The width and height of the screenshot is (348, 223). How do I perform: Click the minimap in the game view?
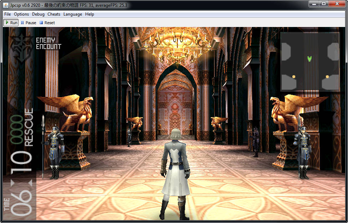pos(310,61)
